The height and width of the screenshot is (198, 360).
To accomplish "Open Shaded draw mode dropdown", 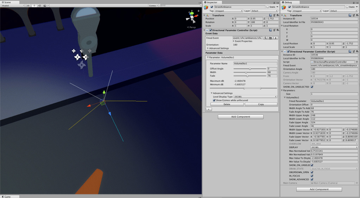I will pos(12,6).
